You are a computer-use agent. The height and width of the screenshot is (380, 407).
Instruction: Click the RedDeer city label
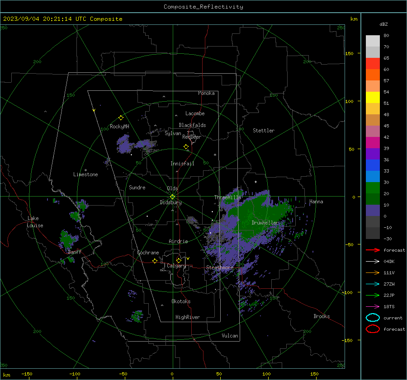192,137
